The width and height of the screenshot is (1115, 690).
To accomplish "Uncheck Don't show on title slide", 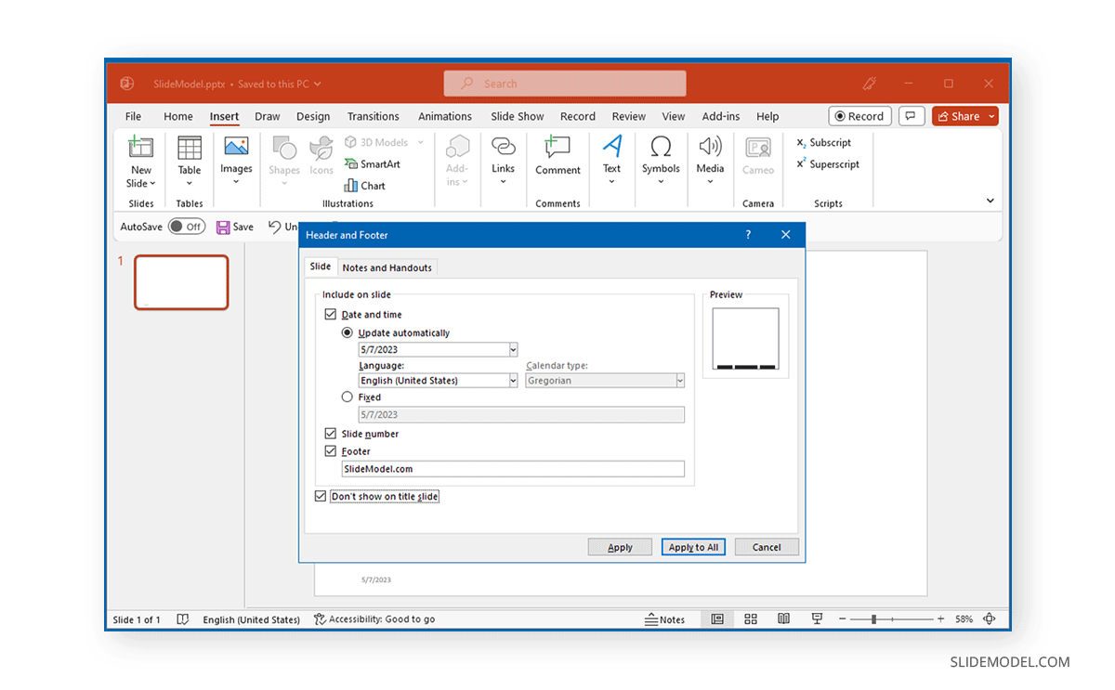I will coord(321,496).
